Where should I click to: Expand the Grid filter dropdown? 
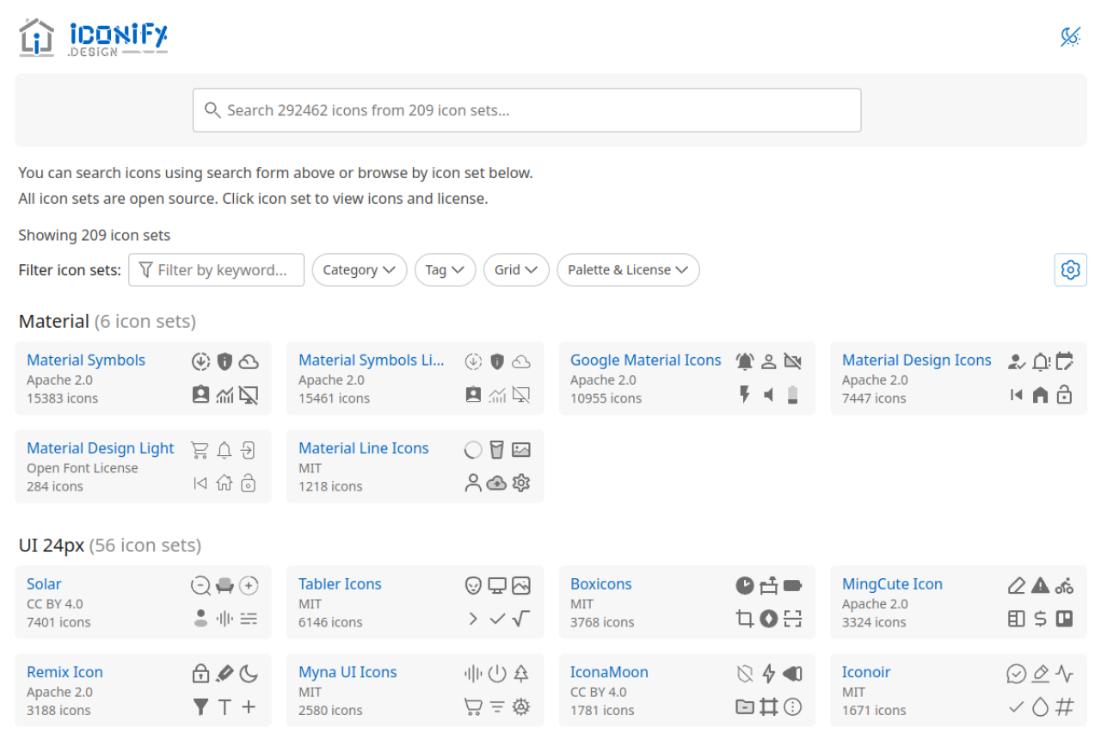click(516, 269)
